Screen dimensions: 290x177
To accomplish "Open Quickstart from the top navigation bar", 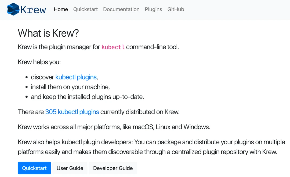I will 85,9.
